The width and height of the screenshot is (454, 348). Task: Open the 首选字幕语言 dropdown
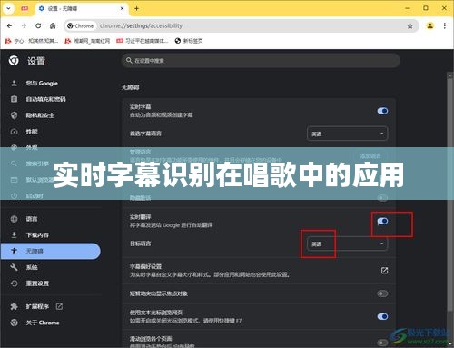(x=347, y=134)
